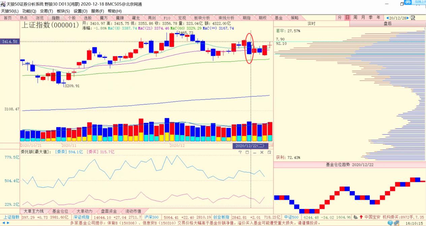The image size is (426, 226).
Task: Open the 魔牌 tab
Action: (x=120, y=18)
